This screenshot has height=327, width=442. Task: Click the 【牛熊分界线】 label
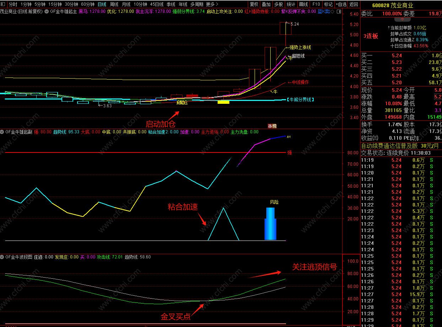300,100
